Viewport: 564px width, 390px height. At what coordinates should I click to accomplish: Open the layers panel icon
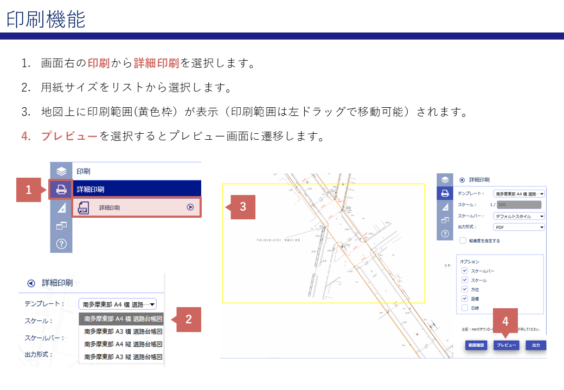click(x=61, y=170)
